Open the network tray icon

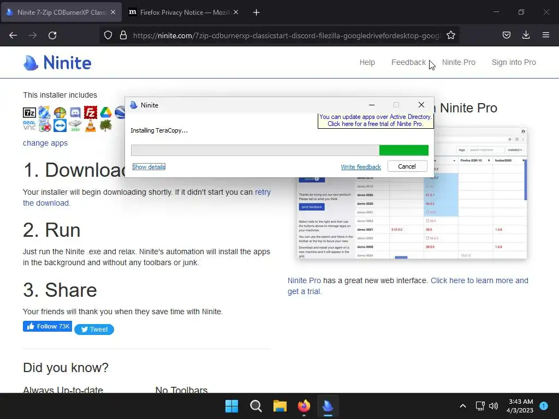pos(480,406)
